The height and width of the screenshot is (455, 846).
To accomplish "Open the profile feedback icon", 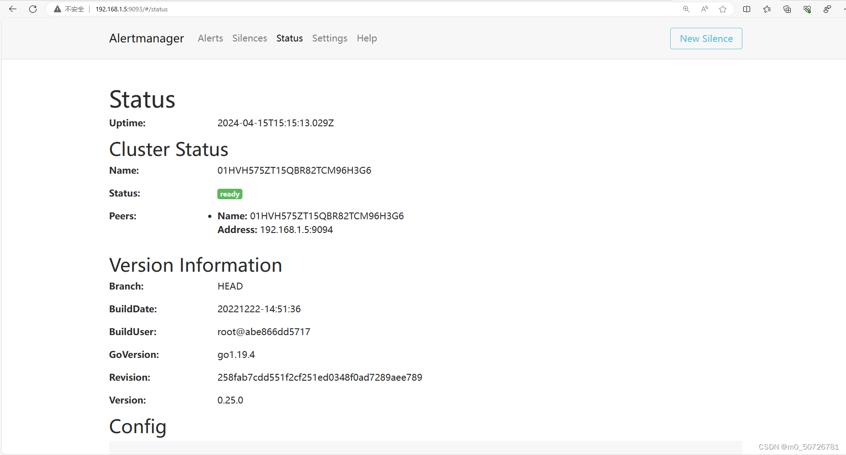I will point(827,9).
